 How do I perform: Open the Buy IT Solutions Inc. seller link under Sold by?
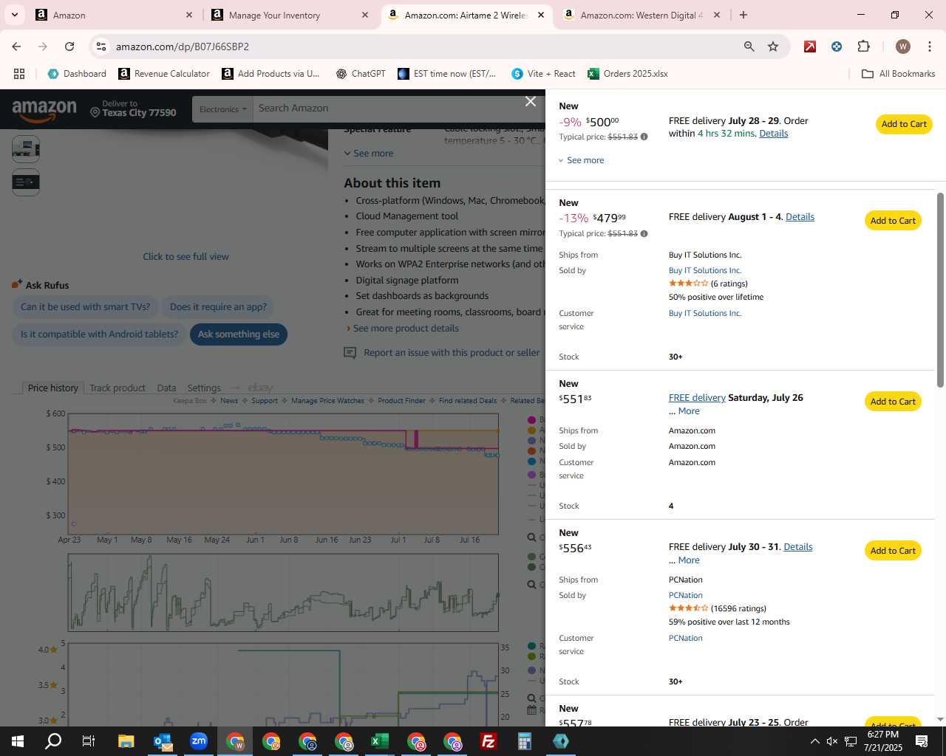tap(704, 271)
